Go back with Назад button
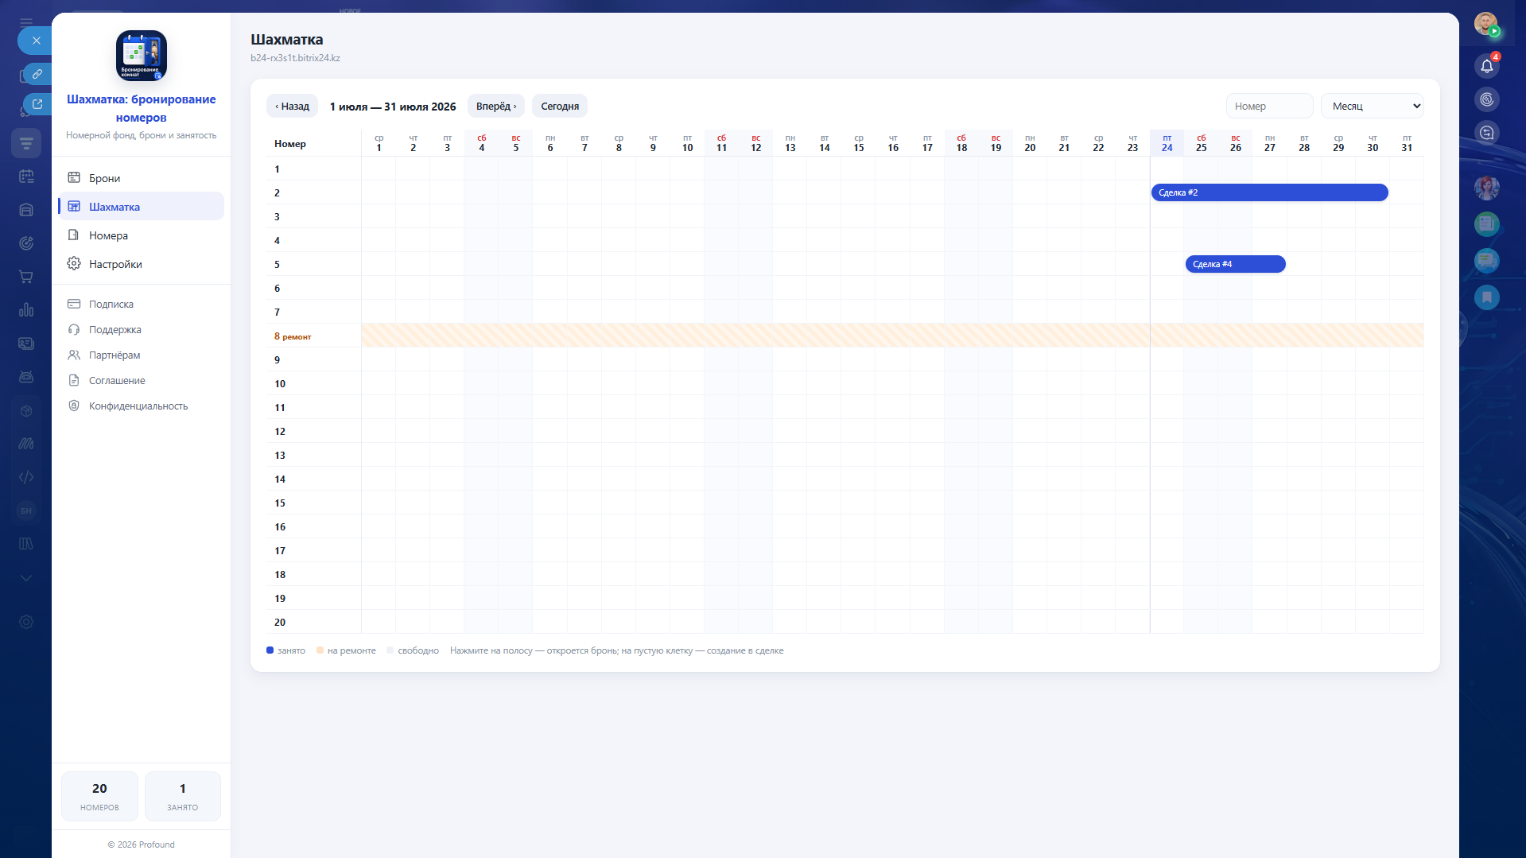Image resolution: width=1526 pixels, height=858 pixels. 293,107
